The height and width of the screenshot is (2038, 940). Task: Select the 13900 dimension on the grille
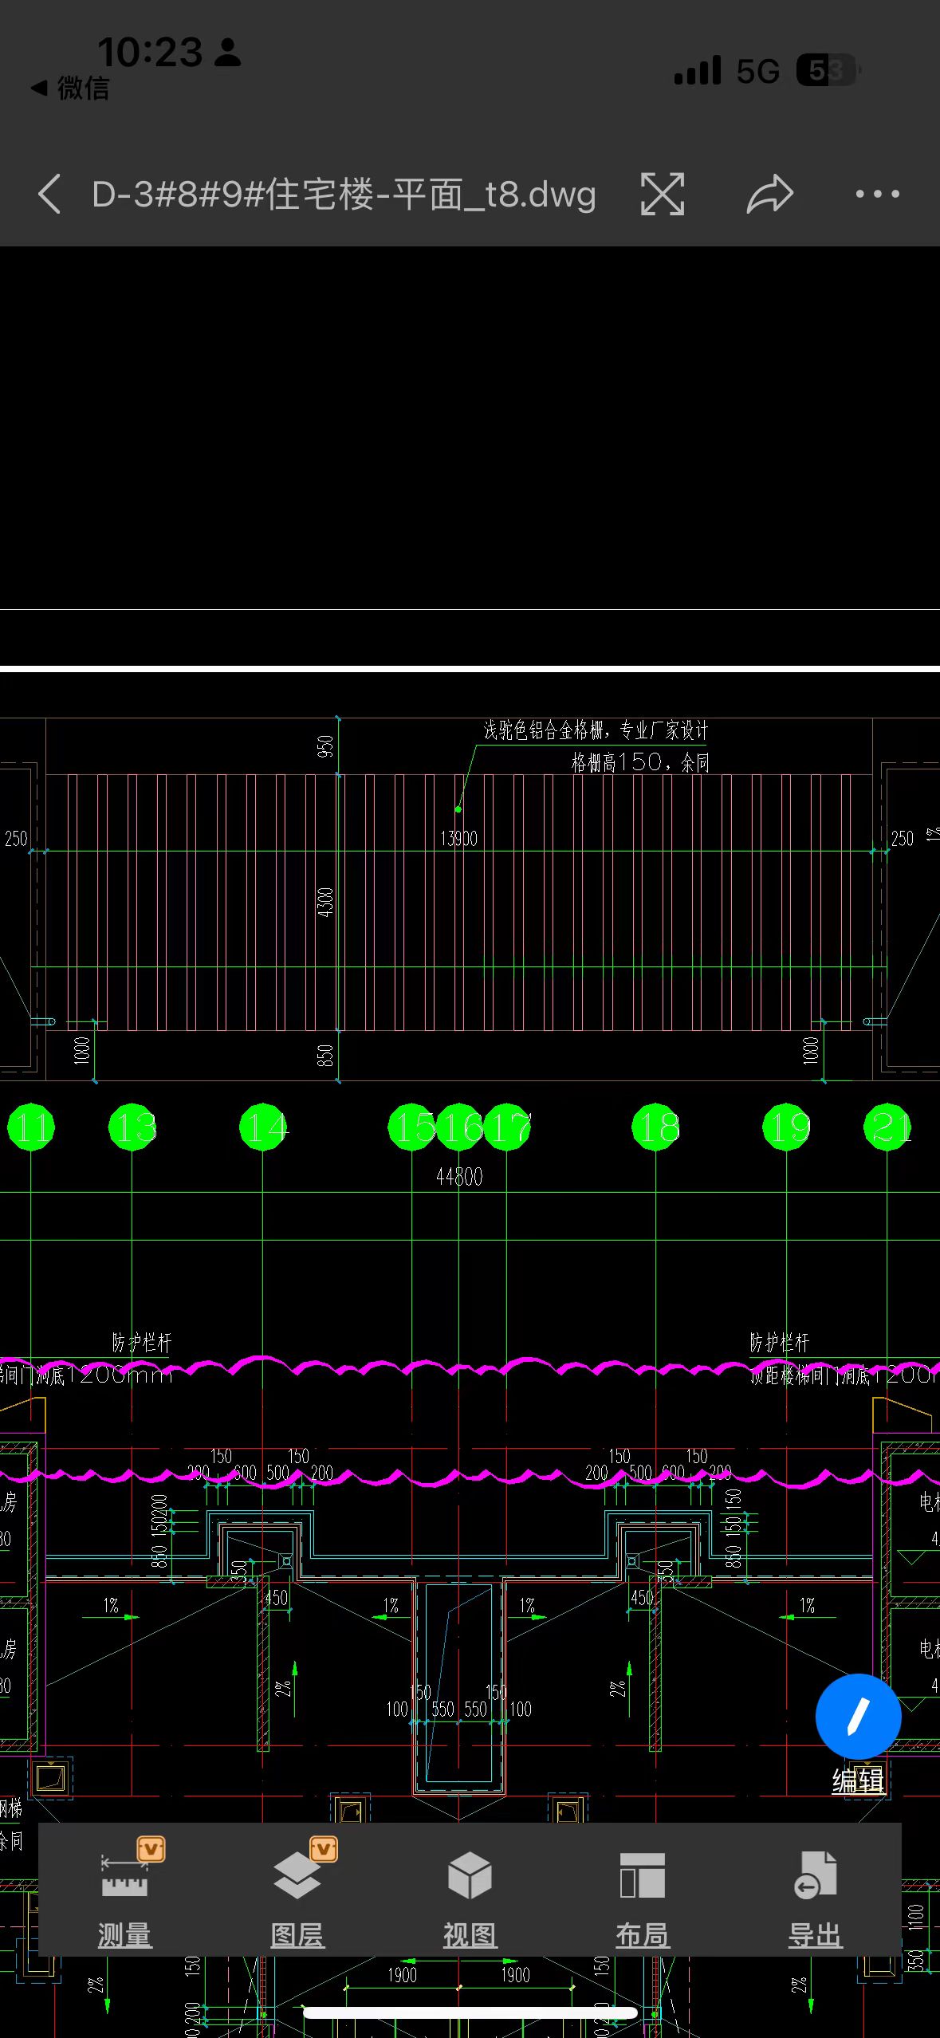(x=458, y=839)
